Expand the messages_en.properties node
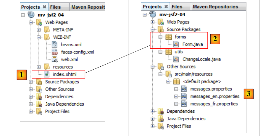The image size is (266, 136). coord(176,96)
